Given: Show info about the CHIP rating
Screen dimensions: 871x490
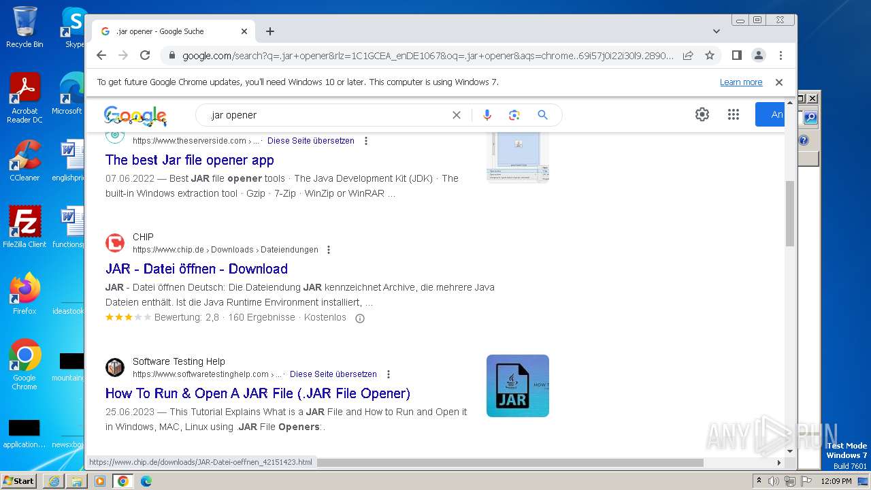Looking at the screenshot, I should [360, 318].
